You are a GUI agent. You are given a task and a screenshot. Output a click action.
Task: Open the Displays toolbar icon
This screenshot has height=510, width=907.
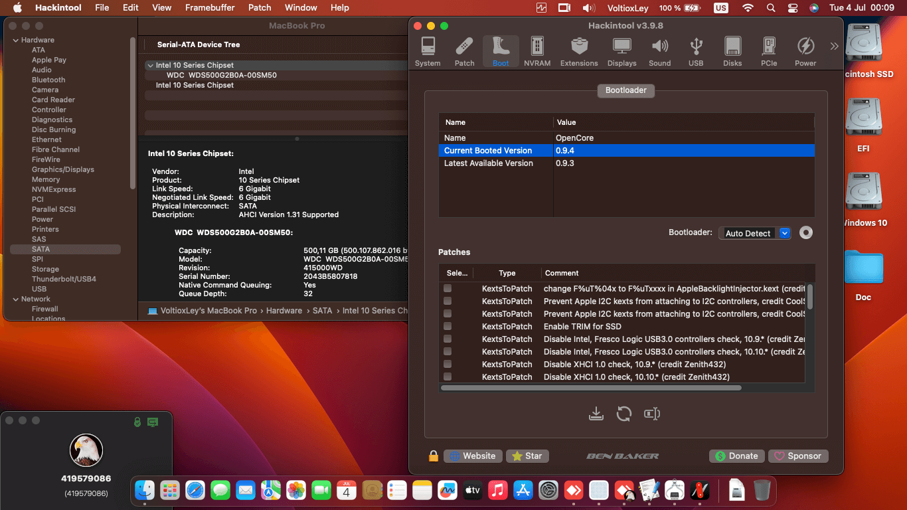click(x=621, y=52)
